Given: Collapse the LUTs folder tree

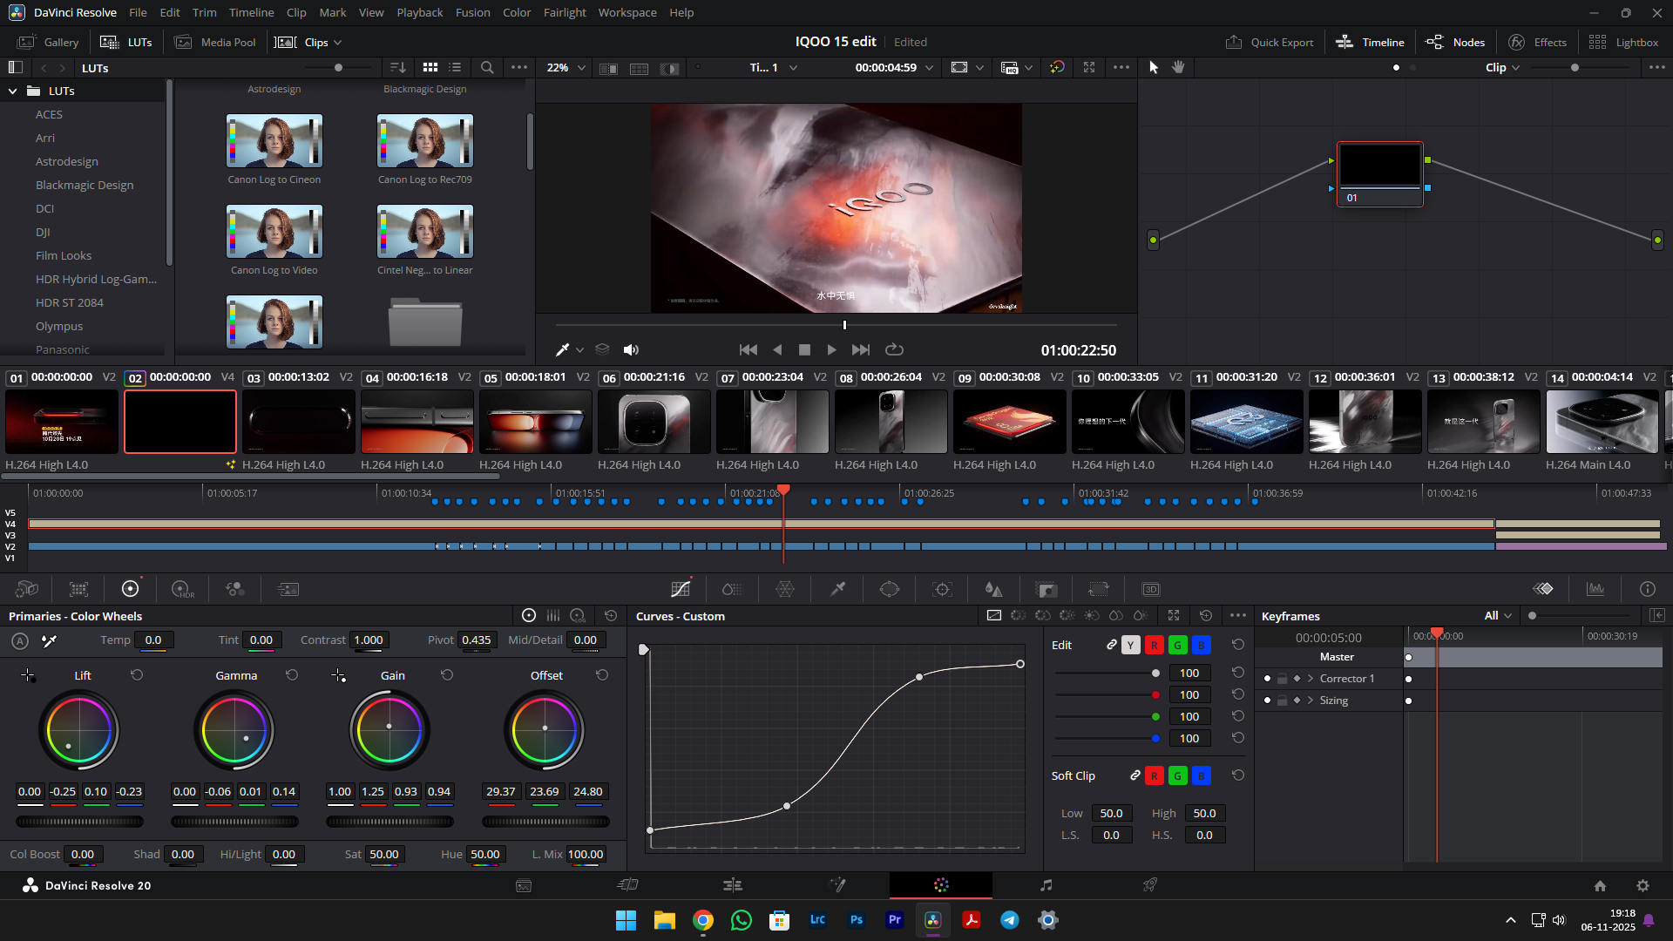Looking at the screenshot, I should point(13,91).
